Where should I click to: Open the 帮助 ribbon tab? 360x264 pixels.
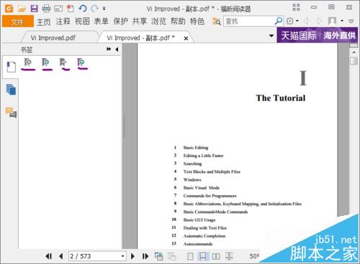click(178, 22)
